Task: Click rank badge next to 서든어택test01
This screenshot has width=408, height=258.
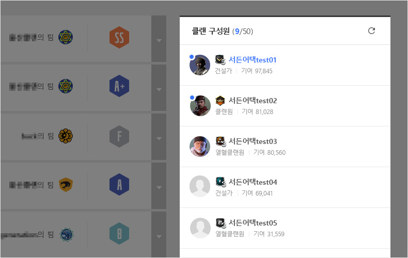Action: [x=220, y=60]
